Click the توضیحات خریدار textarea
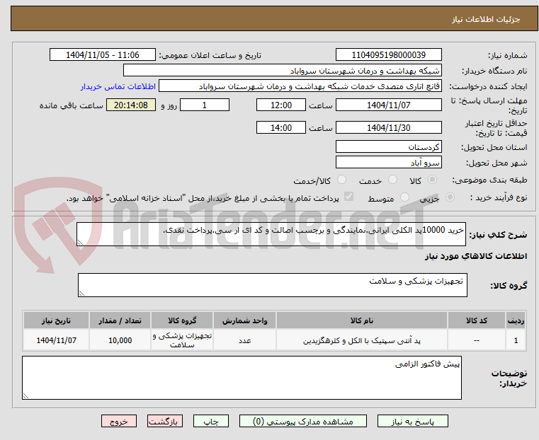 click(242, 378)
